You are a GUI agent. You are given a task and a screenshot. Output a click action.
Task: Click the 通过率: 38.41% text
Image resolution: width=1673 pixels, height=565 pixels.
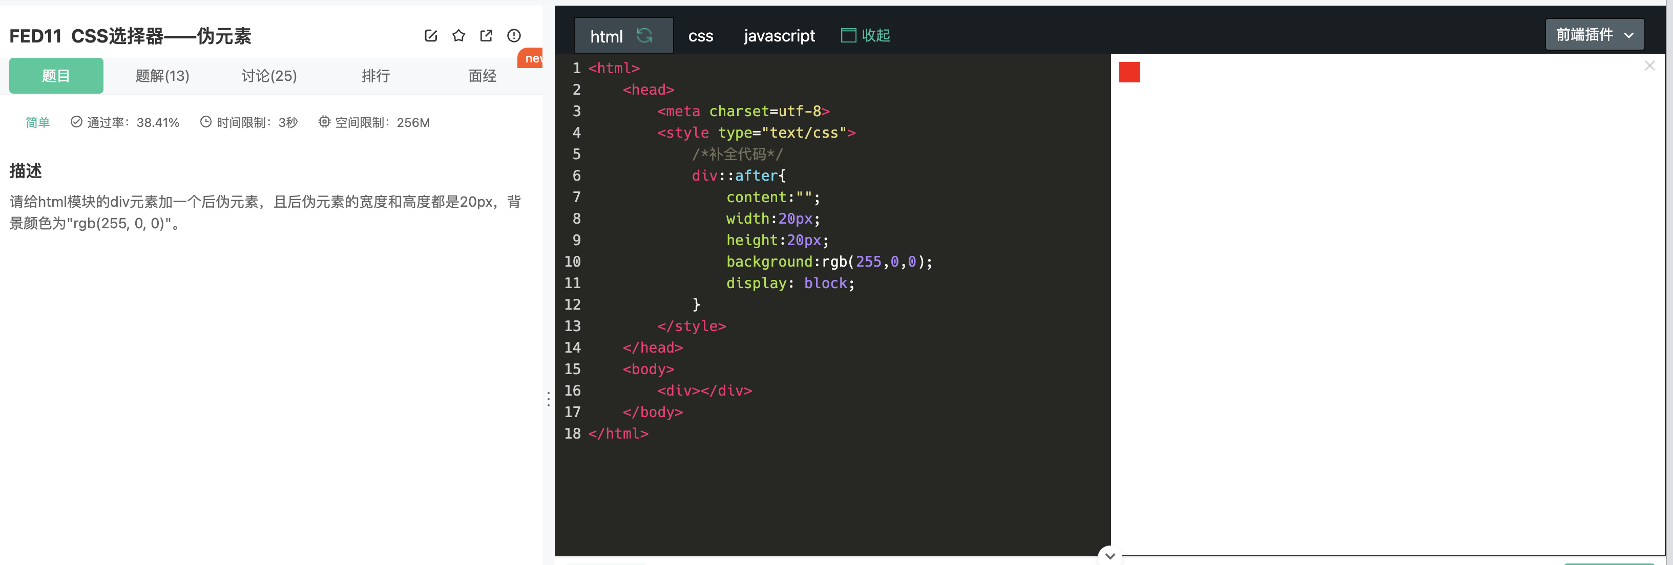(x=124, y=123)
